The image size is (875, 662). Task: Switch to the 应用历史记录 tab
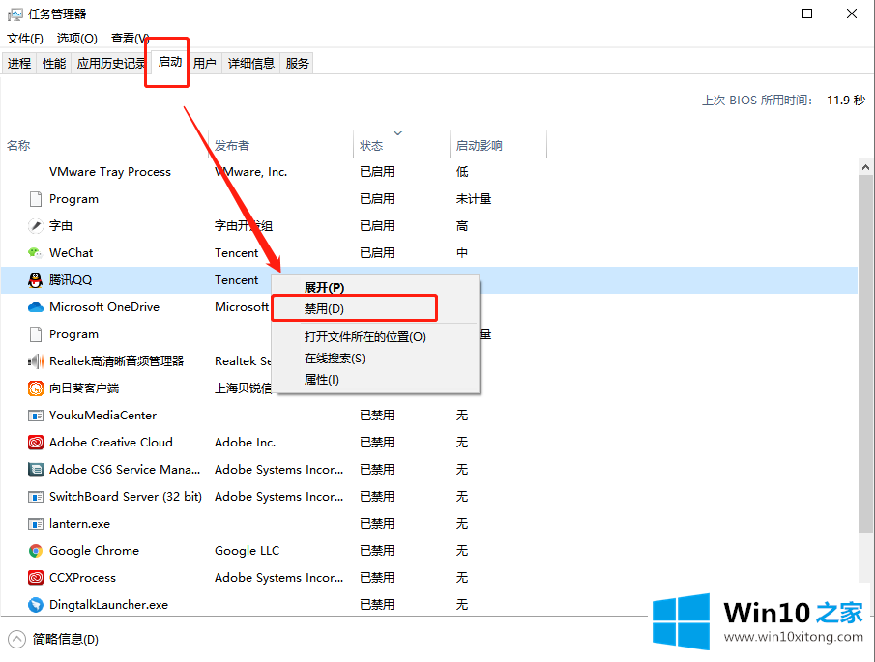110,64
